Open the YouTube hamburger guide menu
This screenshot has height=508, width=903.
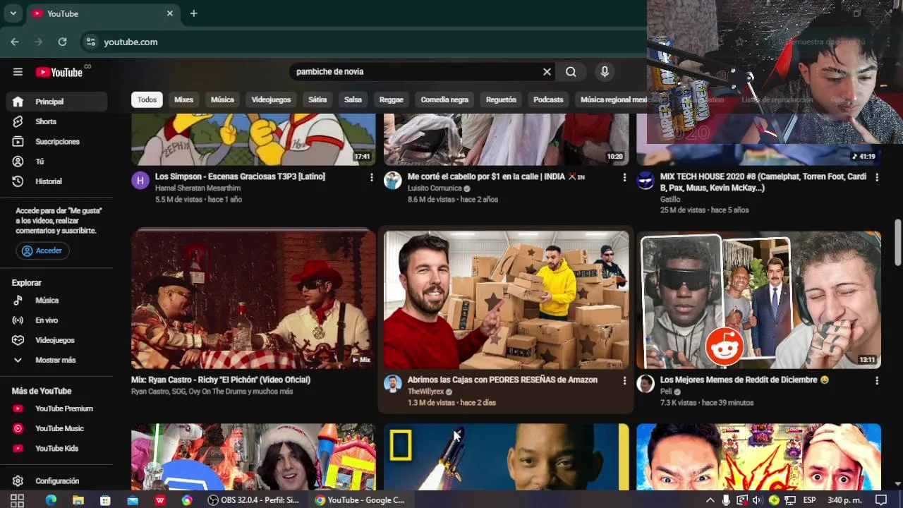(x=18, y=72)
